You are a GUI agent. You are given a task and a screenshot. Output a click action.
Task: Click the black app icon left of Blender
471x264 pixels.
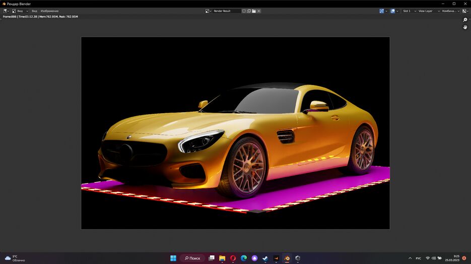[x=276, y=258]
